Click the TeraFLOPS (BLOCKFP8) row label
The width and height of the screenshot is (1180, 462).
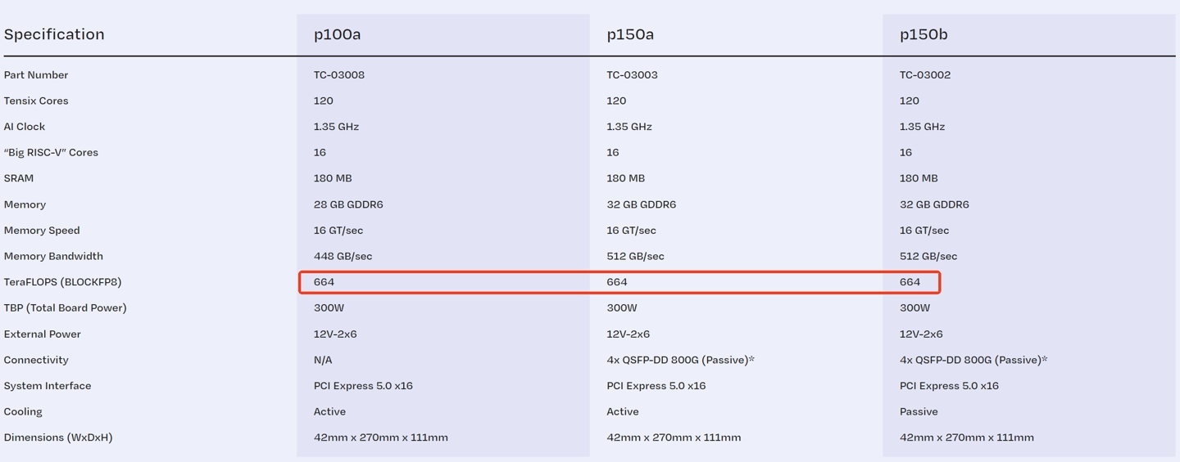click(62, 282)
